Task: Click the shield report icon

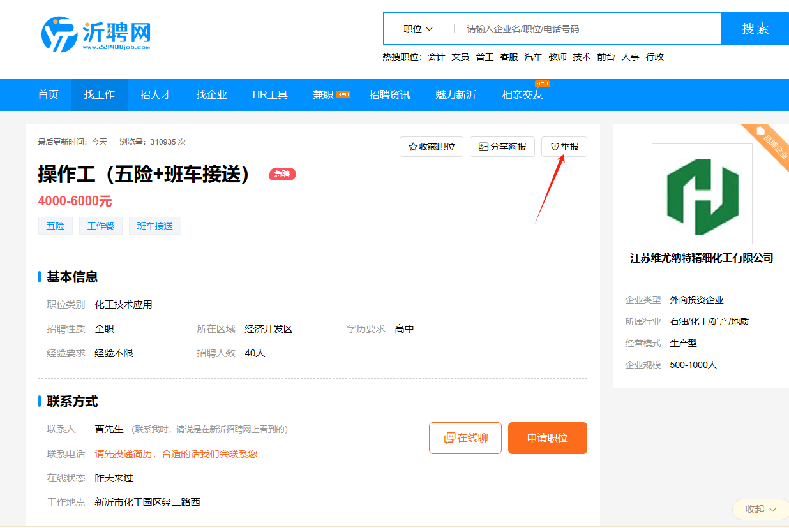Action: [555, 147]
